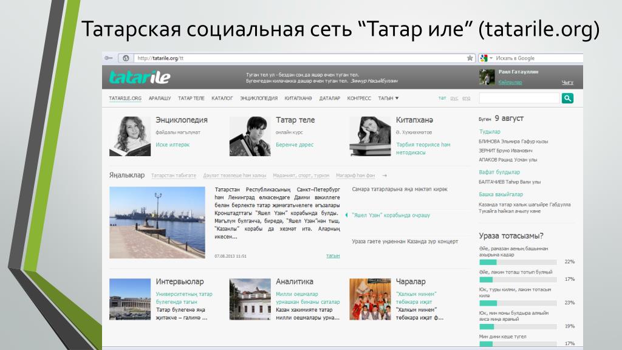Select the Мәгариф һәм фән tab
This screenshot has width=622, height=350.
coord(355,176)
